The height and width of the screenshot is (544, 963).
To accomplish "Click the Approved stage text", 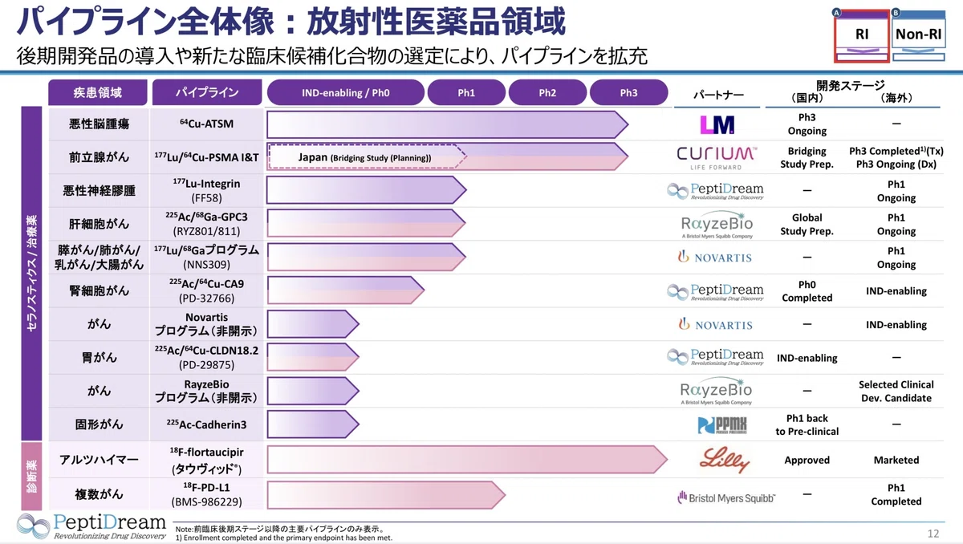I will [x=807, y=460].
